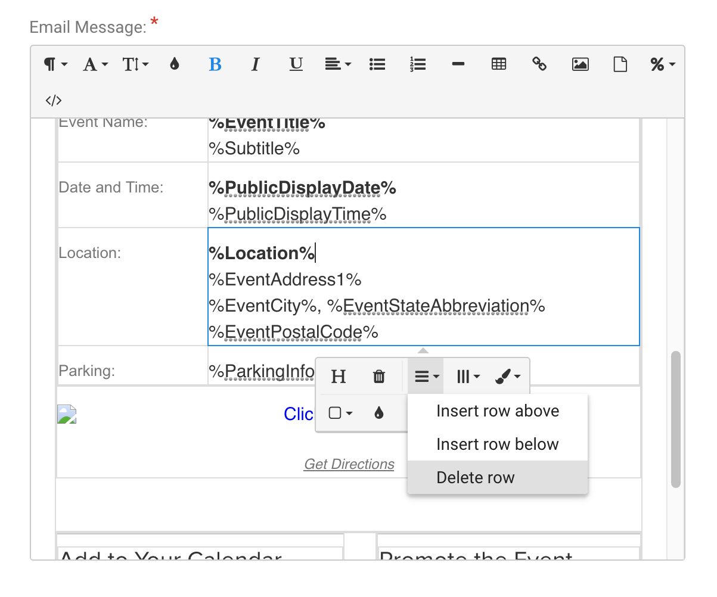Open the text alignment dropdown
Screen dimensions: 717x597
pyautogui.click(x=337, y=64)
